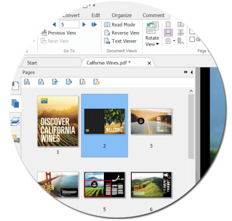Close the California Wines.pdf tab
Image resolution: width=232 pixels, height=221 pixels.
pyautogui.click(x=149, y=63)
